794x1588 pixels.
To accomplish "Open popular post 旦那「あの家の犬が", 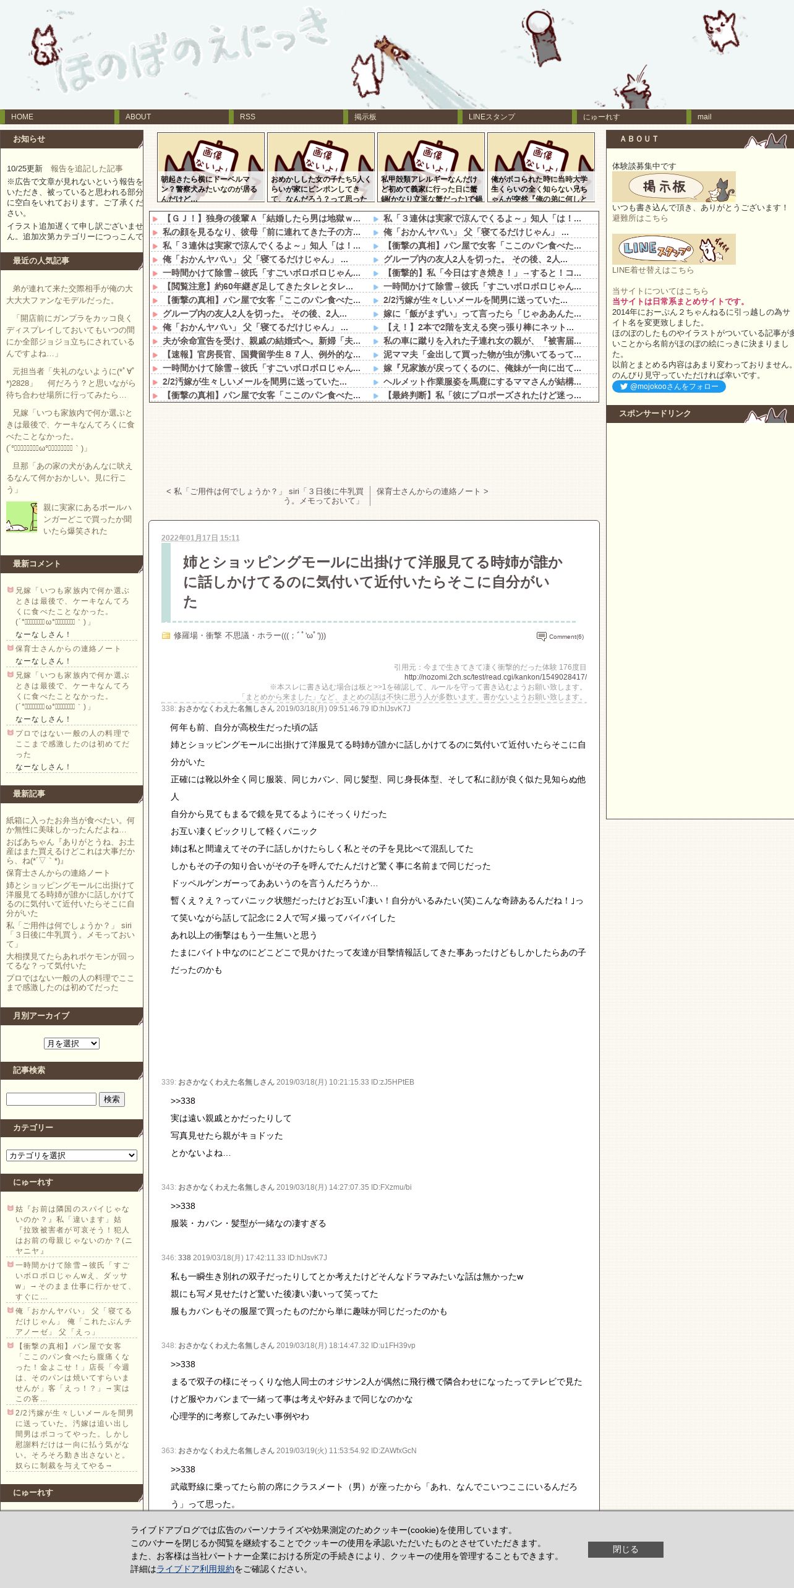I will pyautogui.click(x=70, y=477).
